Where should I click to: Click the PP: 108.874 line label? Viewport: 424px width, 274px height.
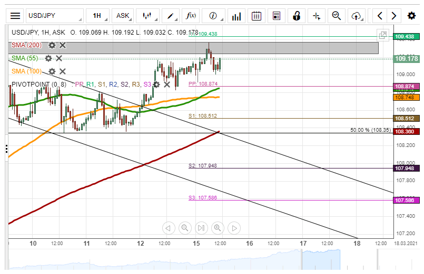point(203,84)
